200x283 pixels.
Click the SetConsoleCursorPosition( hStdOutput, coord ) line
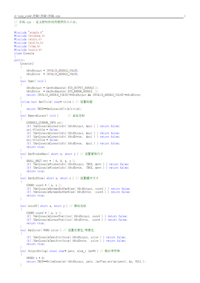click(x=77, y=216)
